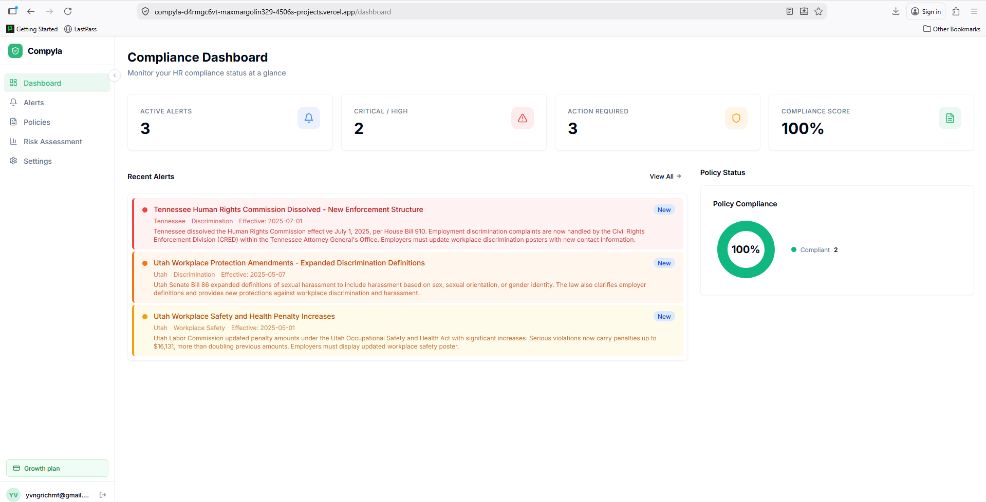Click the bell icon in Active Alerts card
Screen dimensions: 986x502
click(x=309, y=118)
